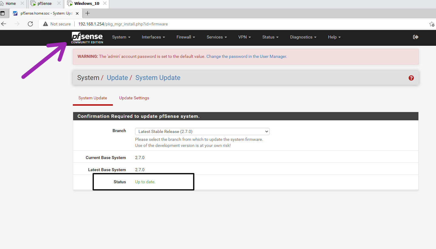Click the Branch label
436x249 pixels.
[119, 131]
